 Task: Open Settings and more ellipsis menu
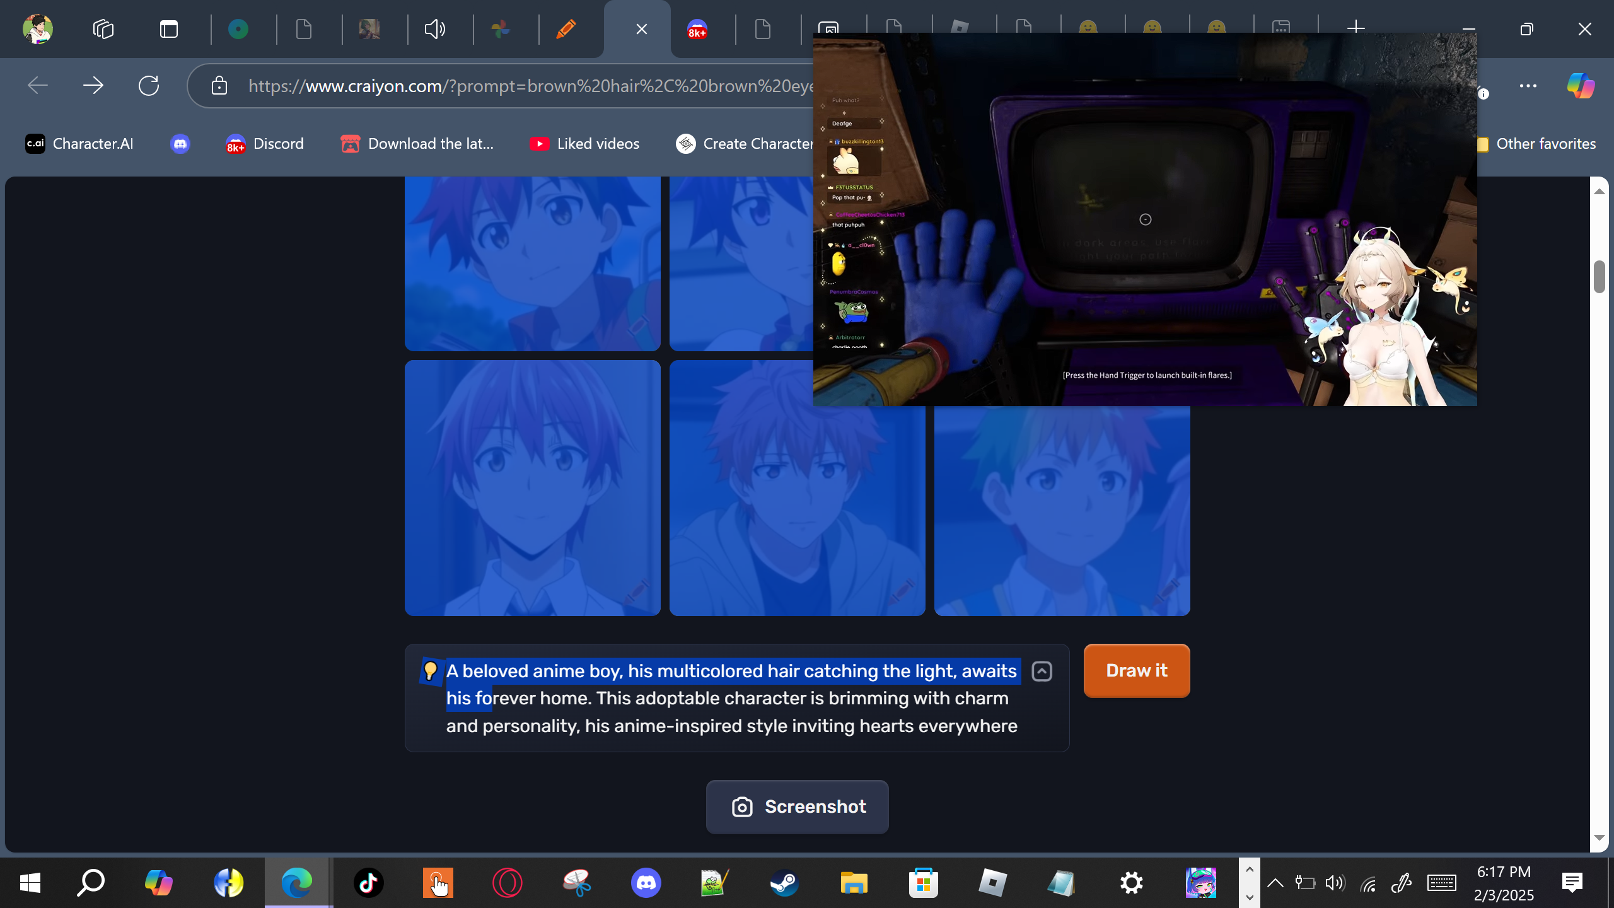[x=1528, y=86]
